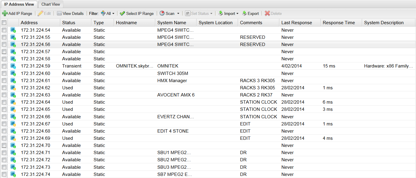Switch to the Chart View tab

(51, 4)
